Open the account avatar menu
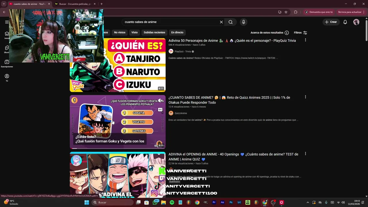The image size is (368, 207). [356, 22]
